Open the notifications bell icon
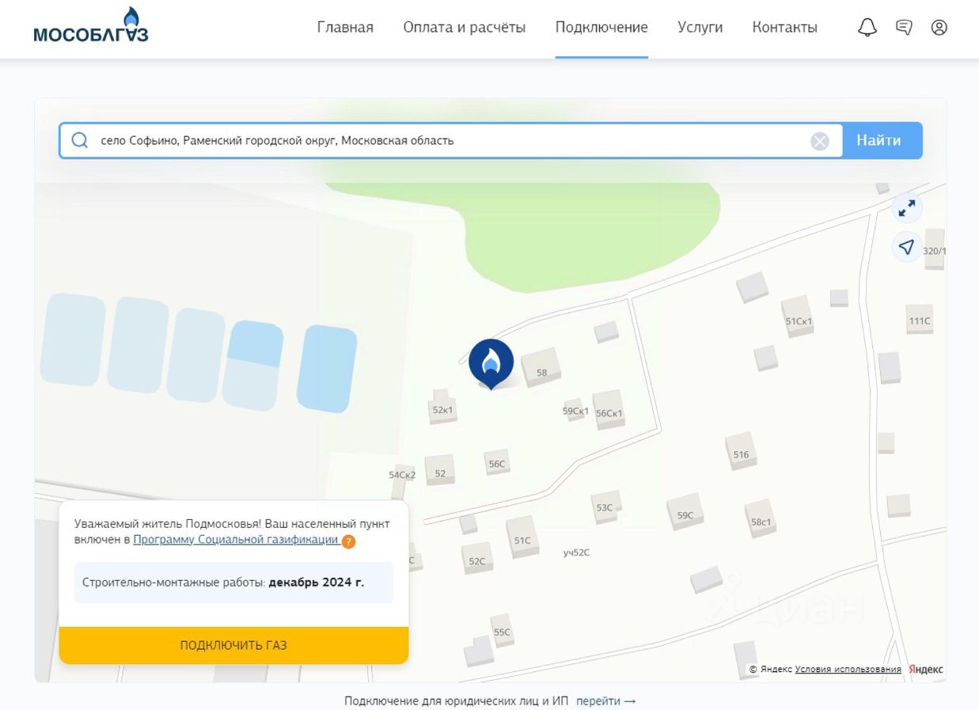979x710 pixels. [867, 28]
